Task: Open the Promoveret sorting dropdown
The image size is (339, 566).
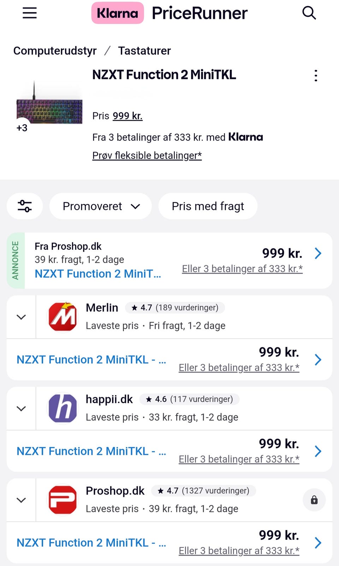Action: [101, 206]
